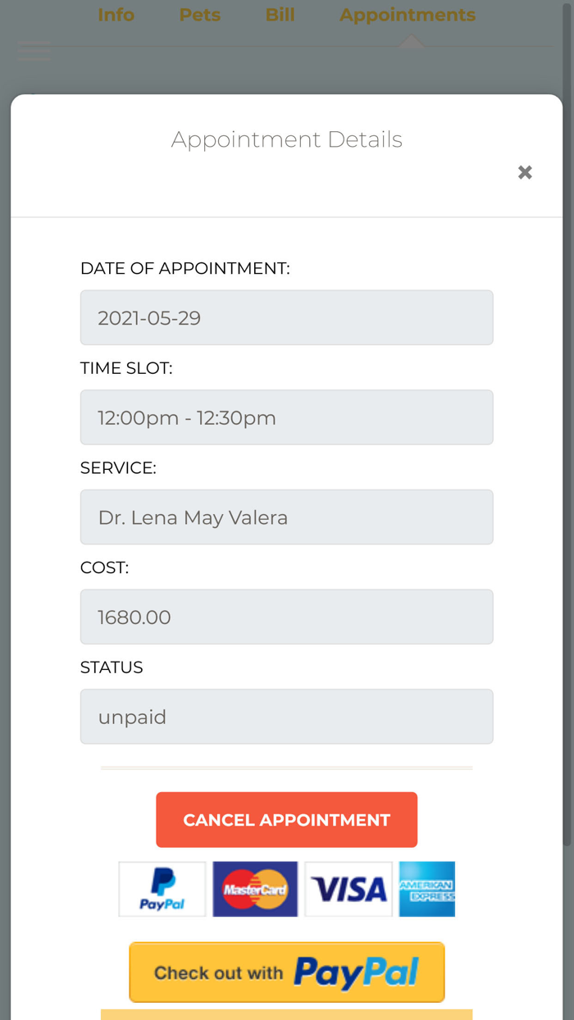Close the Appointment Details dialog

[525, 172]
